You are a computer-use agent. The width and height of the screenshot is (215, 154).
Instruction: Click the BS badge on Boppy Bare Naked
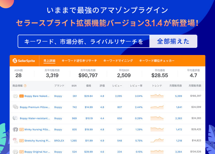coord(21,96)
